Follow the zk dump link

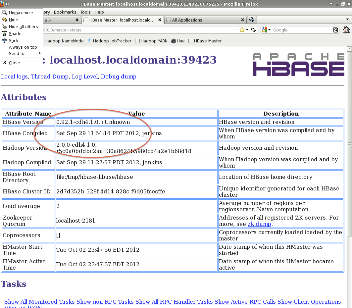[x=259, y=224]
